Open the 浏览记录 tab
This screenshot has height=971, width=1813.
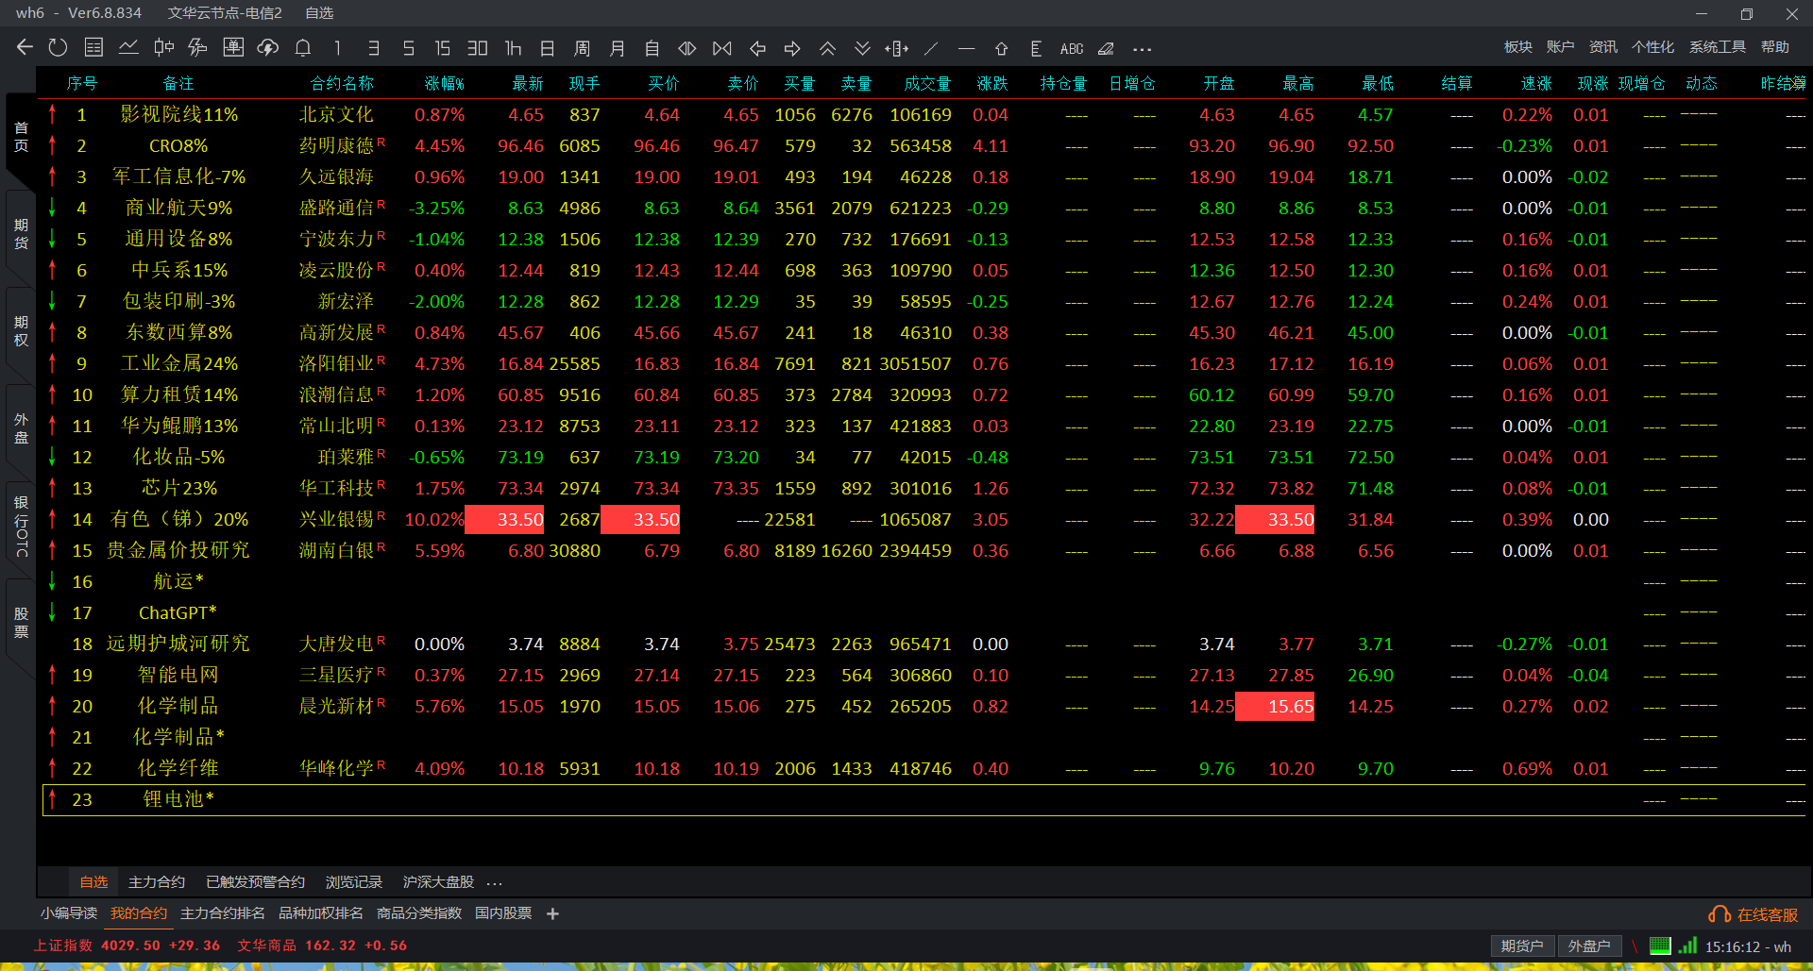coord(354,882)
